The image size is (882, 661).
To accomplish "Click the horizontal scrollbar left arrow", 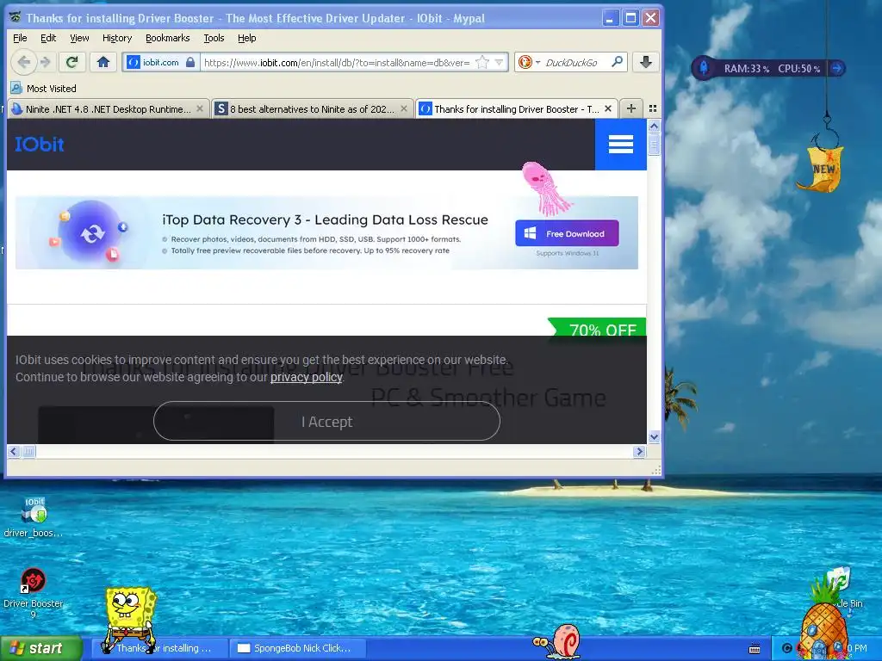I will (x=14, y=451).
